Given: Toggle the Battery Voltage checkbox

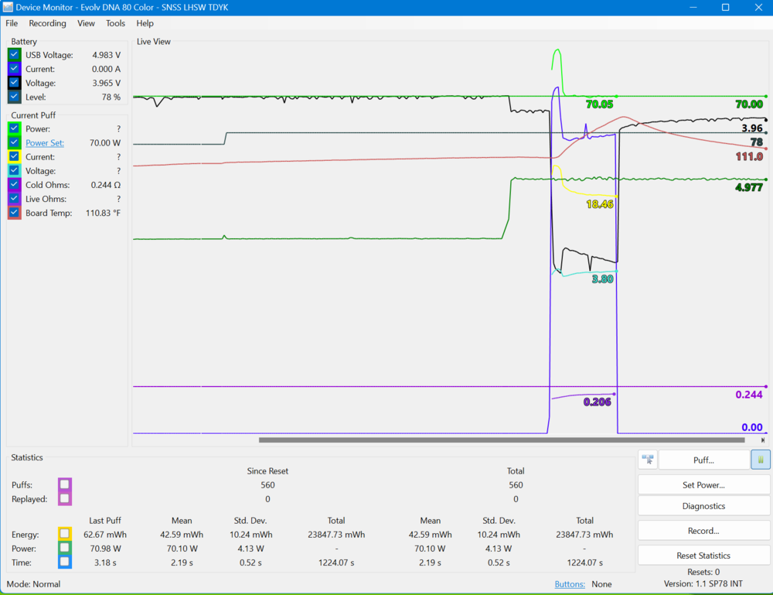Looking at the screenshot, I should click(x=14, y=83).
